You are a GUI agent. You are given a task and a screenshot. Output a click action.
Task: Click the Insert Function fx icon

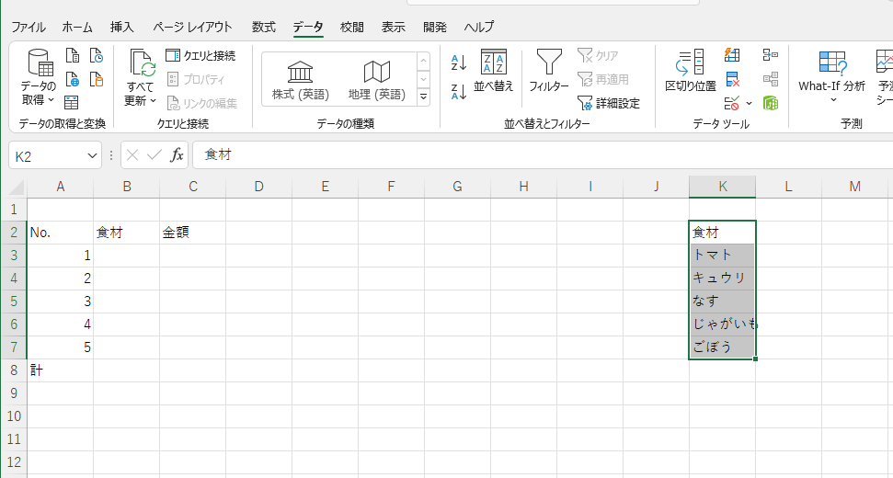pos(177,155)
